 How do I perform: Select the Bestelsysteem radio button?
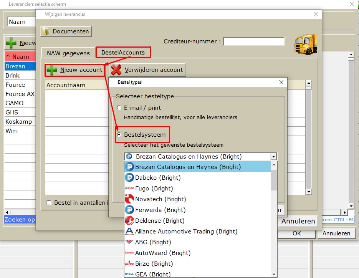pyautogui.click(x=119, y=134)
